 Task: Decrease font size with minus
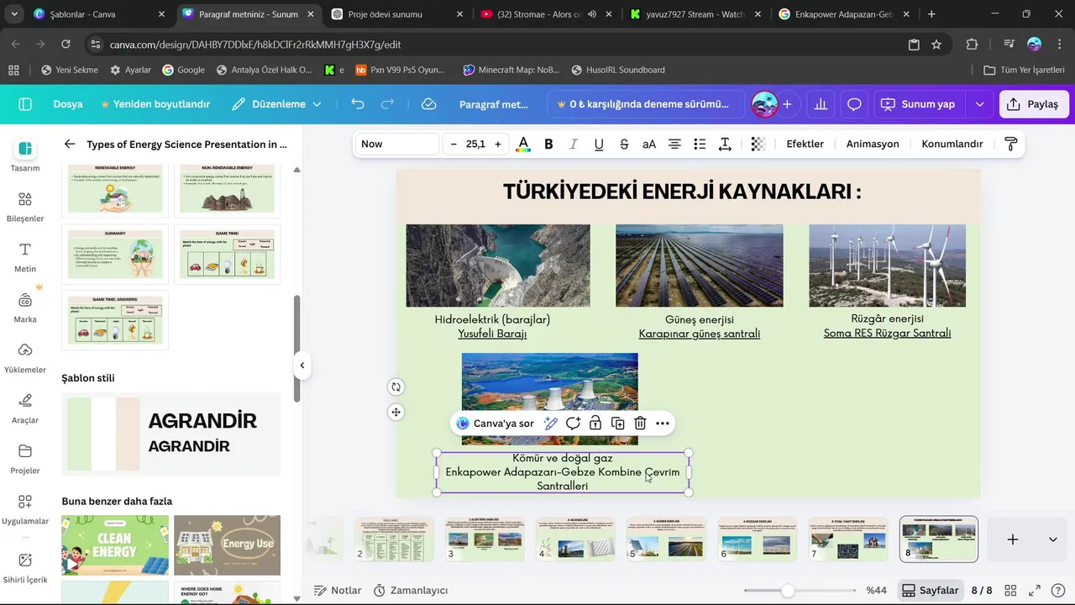pos(454,145)
